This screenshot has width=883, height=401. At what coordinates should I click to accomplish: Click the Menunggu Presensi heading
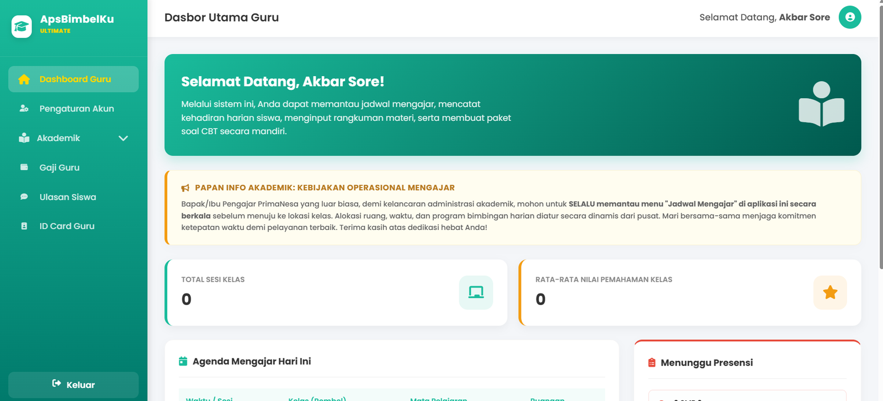[706, 362]
